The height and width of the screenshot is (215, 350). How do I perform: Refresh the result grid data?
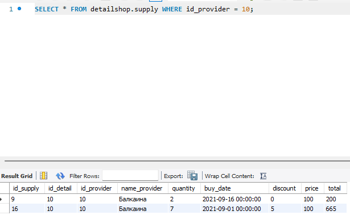(60, 176)
